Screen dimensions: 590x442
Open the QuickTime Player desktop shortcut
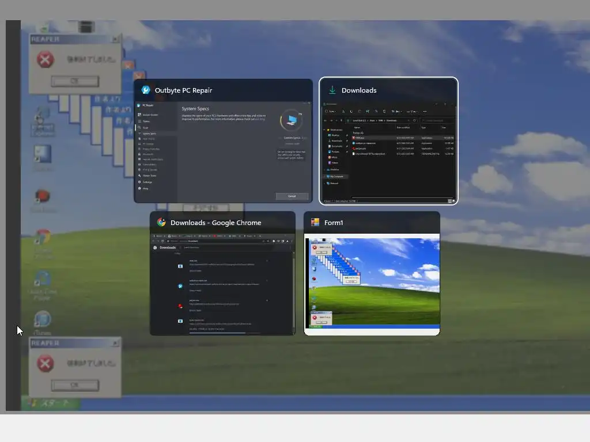tap(43, 285)
